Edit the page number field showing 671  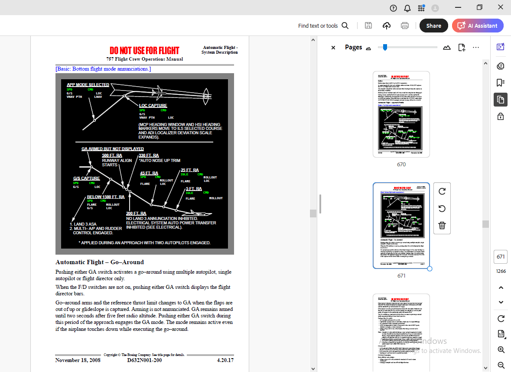tap(500, 256)
